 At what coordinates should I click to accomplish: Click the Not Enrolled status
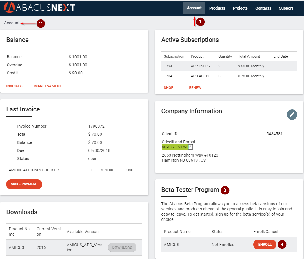click(x=223, y=245)
